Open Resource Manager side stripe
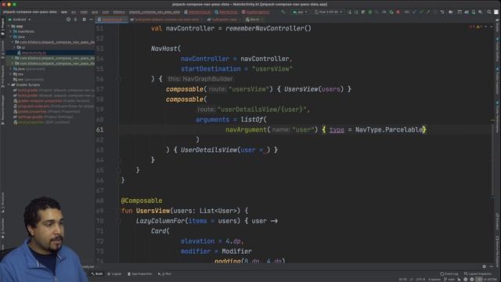Screen dimensions: 501x282 pyautogui.click(x=2, y=110)
